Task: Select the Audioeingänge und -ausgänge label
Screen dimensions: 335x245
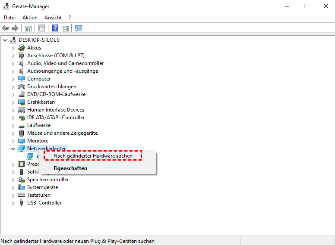Action: pos(63,71)
